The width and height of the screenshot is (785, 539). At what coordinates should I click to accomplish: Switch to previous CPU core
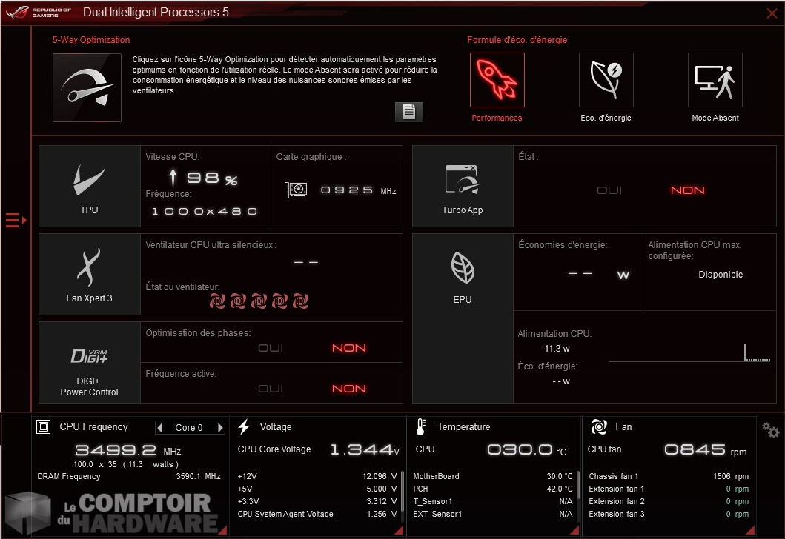pyautogui.click(x=160, y=427)
